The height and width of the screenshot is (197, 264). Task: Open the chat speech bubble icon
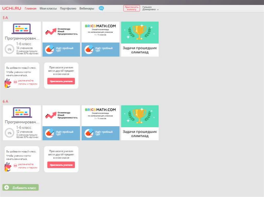click(x=101, y=8)
